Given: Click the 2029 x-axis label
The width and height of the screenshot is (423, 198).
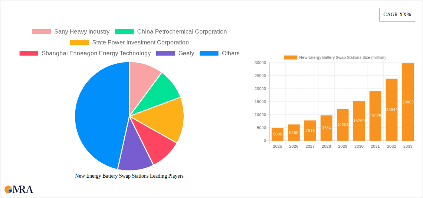Looking at the screenshot, I should [x=342, y=146].
